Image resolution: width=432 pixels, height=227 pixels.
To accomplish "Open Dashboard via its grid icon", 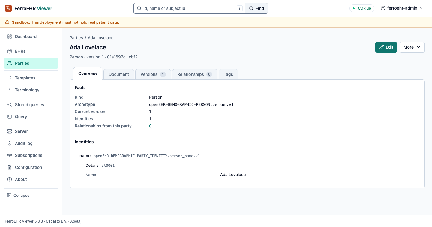I will coord(10,37).
